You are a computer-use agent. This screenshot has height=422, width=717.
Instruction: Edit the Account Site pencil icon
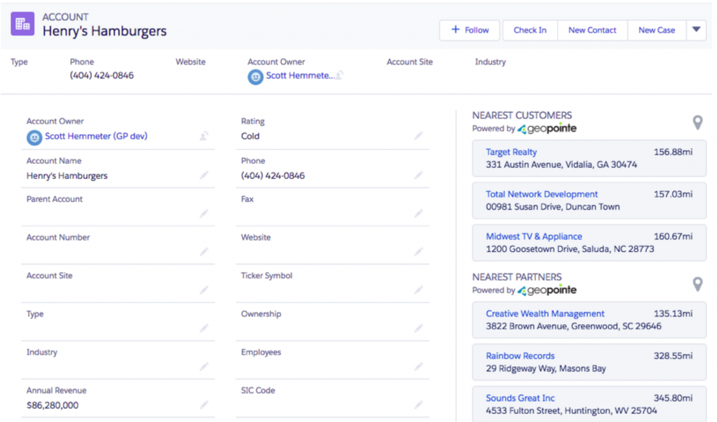click(x=204, y=290)
